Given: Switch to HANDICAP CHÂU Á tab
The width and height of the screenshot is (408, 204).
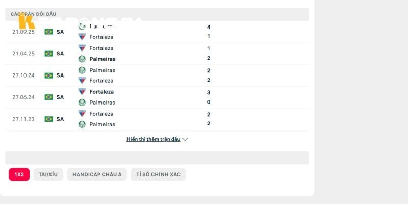Looking at the screenshot, I should pos(97,174).
